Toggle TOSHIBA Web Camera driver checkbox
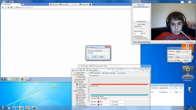The image size is (196, 110). (x=134, y=7)
